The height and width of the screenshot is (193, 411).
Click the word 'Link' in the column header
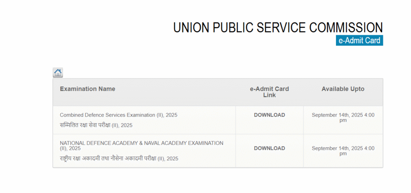pyautogui.click(x=269, y=95)
